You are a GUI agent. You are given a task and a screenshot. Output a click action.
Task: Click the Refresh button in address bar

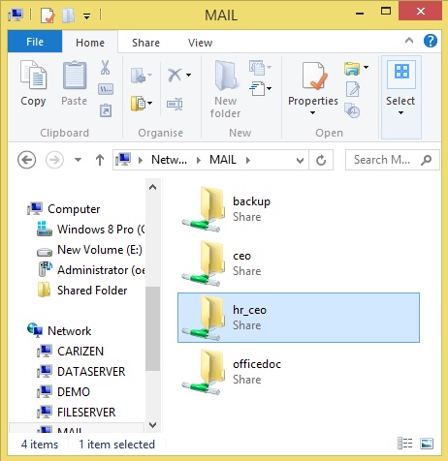pyautogui.click(x=321, y=160)
